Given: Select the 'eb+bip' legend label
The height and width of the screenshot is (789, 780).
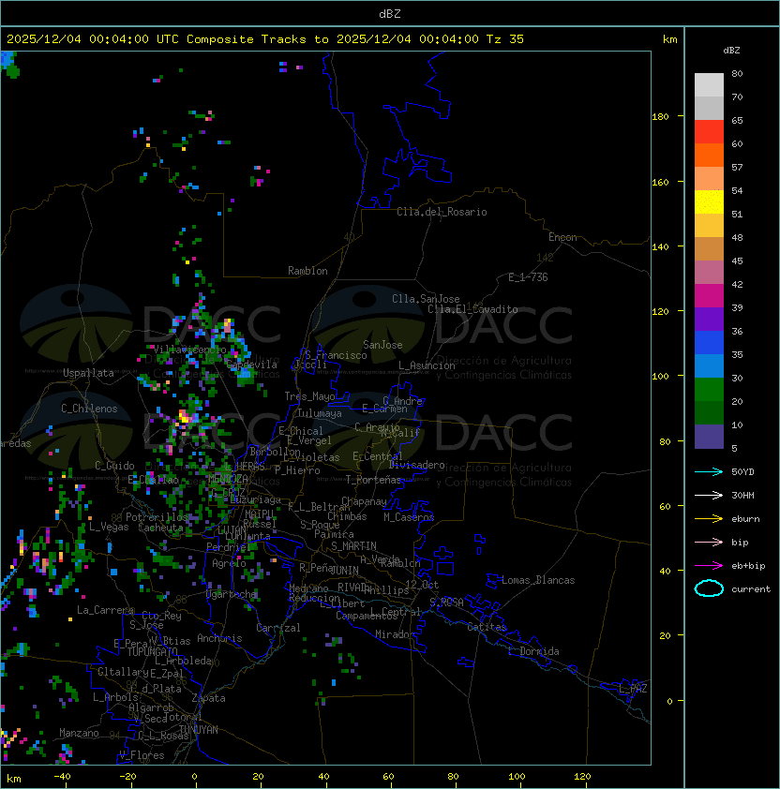Looking at the screenshot, I should tap(748, 566).
